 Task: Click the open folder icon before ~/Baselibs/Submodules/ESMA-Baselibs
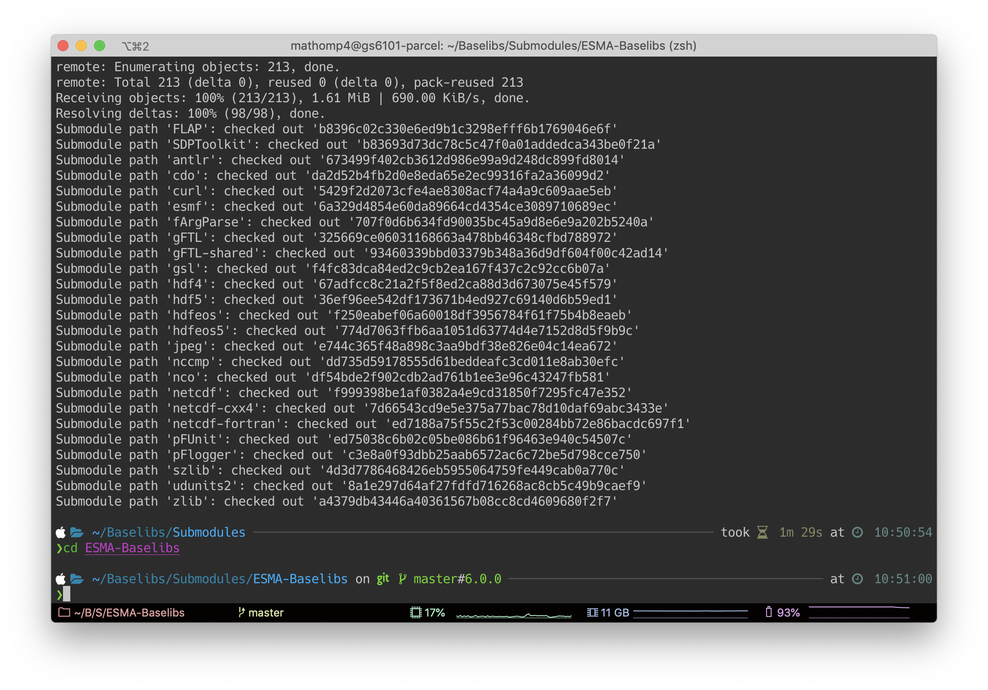click(x=77, y=579)
